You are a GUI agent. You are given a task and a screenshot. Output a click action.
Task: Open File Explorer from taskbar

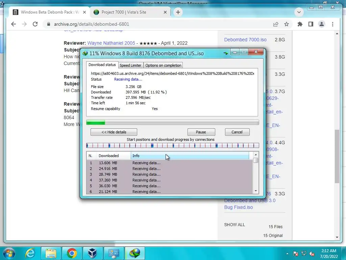point(51,253)
